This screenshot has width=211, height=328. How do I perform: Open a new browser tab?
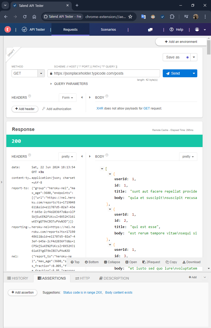point(77,5)
